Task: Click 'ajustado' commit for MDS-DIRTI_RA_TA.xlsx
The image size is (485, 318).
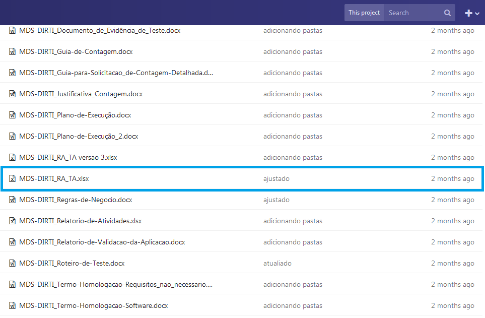Action: [x=276, y=179]
